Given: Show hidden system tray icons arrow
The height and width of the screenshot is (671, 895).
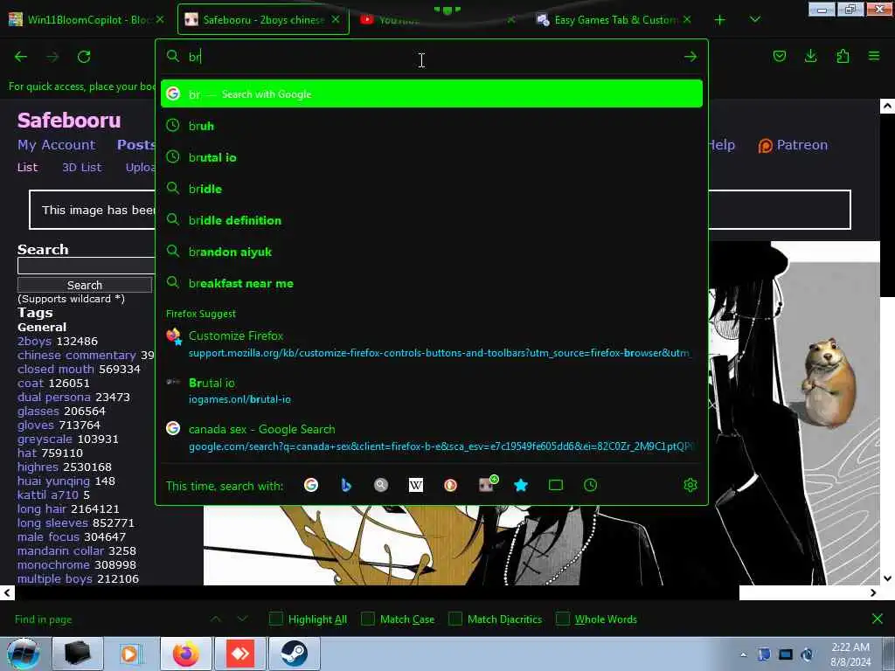Looking at the screenshot, I should point(743,654).
